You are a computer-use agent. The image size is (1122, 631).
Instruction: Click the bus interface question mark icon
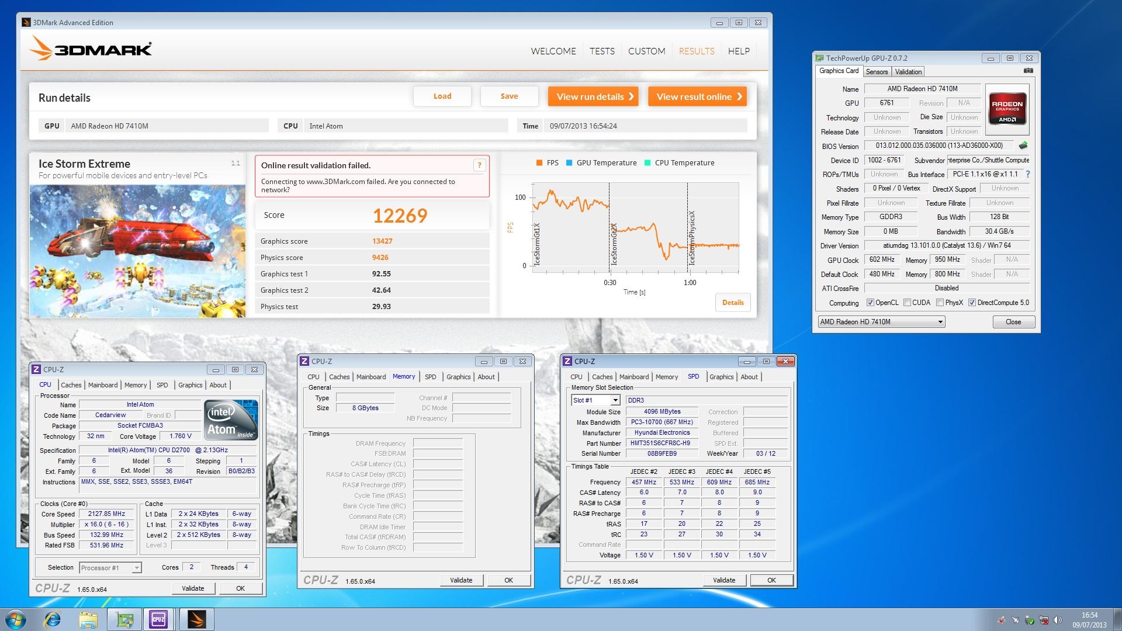pyautogui.click(x=1028, y=174)
